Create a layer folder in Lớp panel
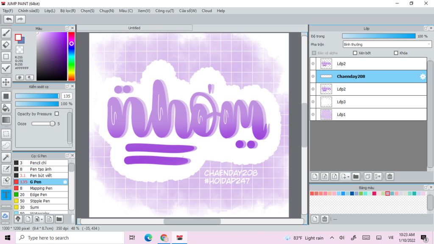 pyautogui.click(x=356, y=177)
